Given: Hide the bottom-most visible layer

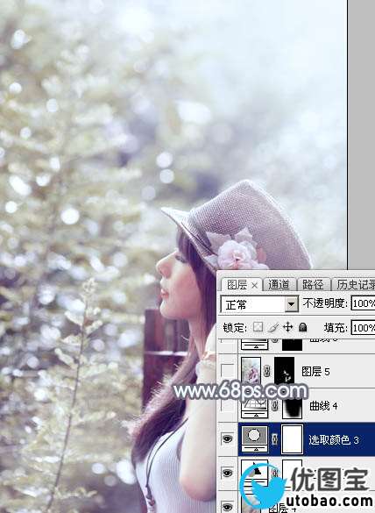Looking at the screenshot, I should point(227,507).
